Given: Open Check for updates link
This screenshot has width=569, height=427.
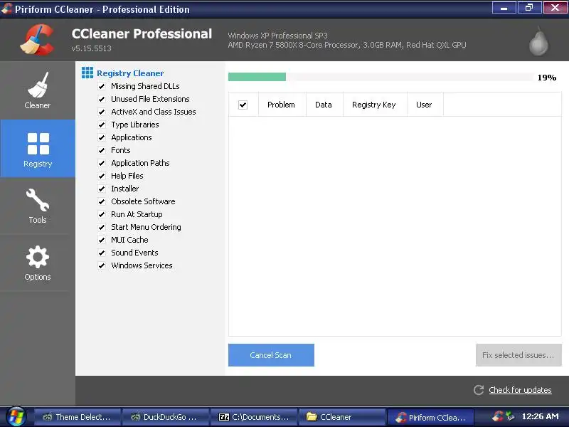Looking at the screenshot, I should [520, 390].
